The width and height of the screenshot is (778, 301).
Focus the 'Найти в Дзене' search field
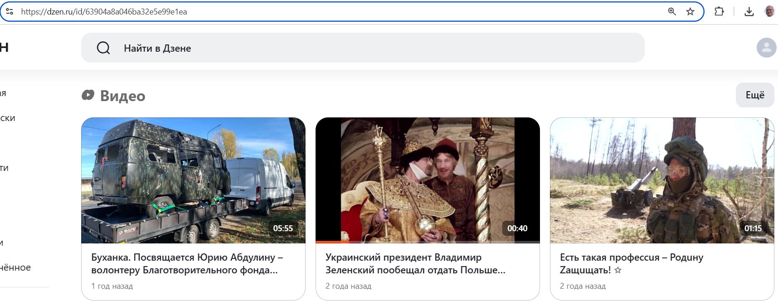pos(363,48)
